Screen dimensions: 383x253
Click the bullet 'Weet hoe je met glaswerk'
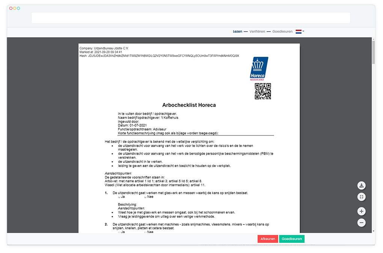(176, 212)
